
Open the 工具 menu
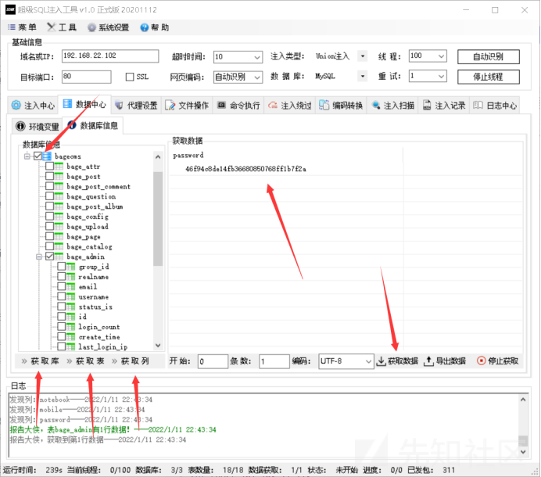coord(62,27)
